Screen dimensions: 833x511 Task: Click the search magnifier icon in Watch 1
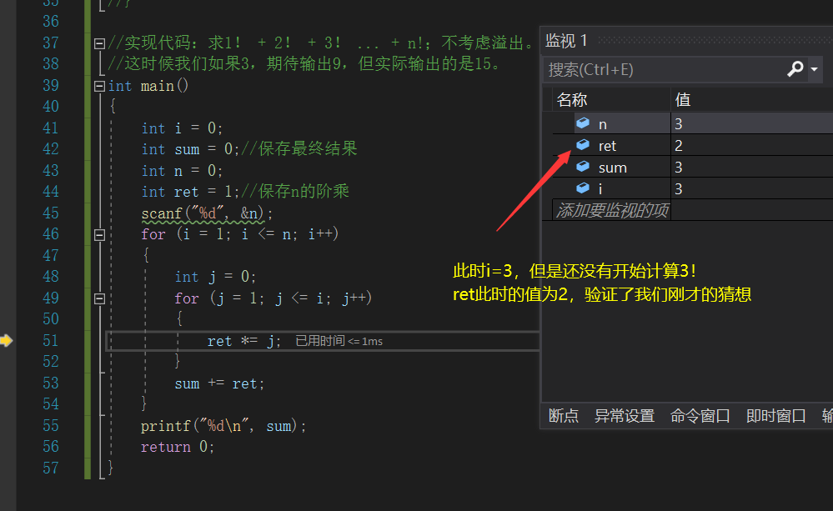coord(795,69)
